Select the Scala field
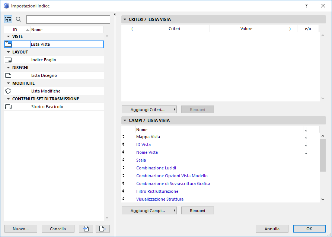 coord(141,160)
